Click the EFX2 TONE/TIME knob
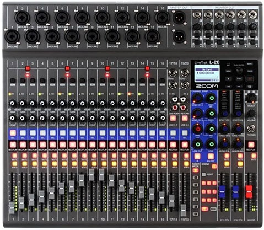 click(238, 129)
